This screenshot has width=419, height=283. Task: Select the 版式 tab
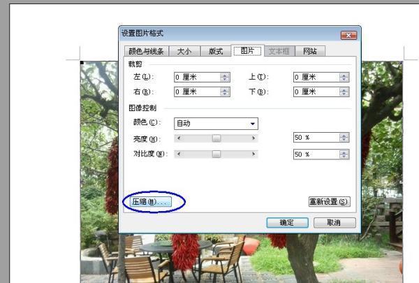click(x=215, y=51)
